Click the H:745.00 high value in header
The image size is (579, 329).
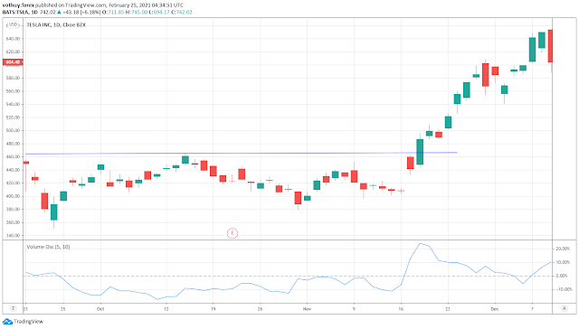coord(137,12)
